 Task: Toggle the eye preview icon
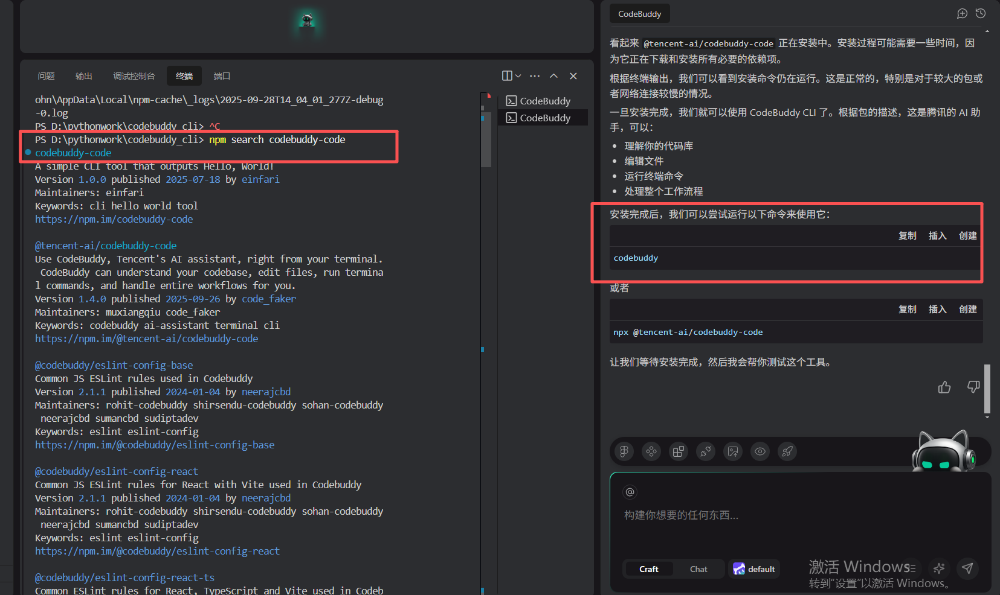tap(760, 451)
